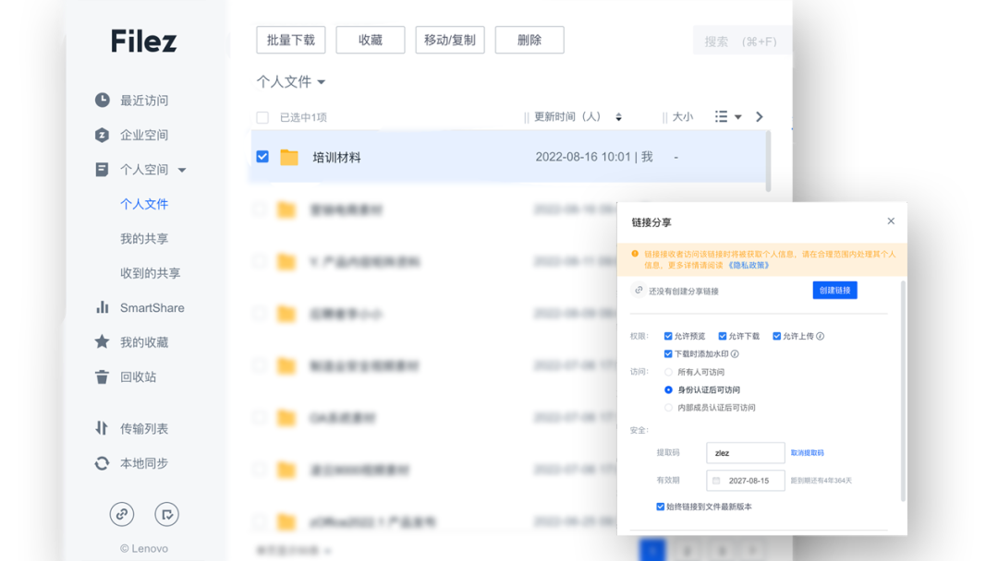Click the calendar icon in 有效期 field
Image resolution: width=998 pixels, height=561 pixels.
click(717, 481)
